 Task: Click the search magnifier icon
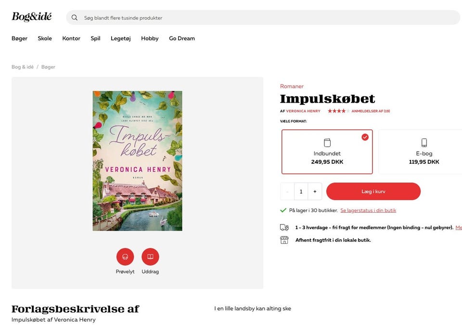(75, 18)
